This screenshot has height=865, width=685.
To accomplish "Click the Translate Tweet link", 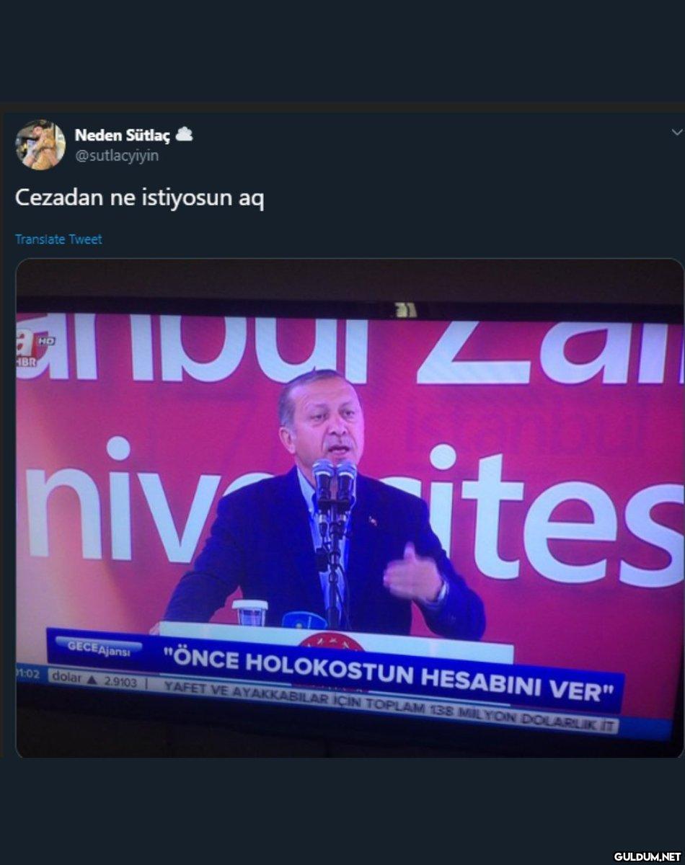I will [x=58, y=239].
